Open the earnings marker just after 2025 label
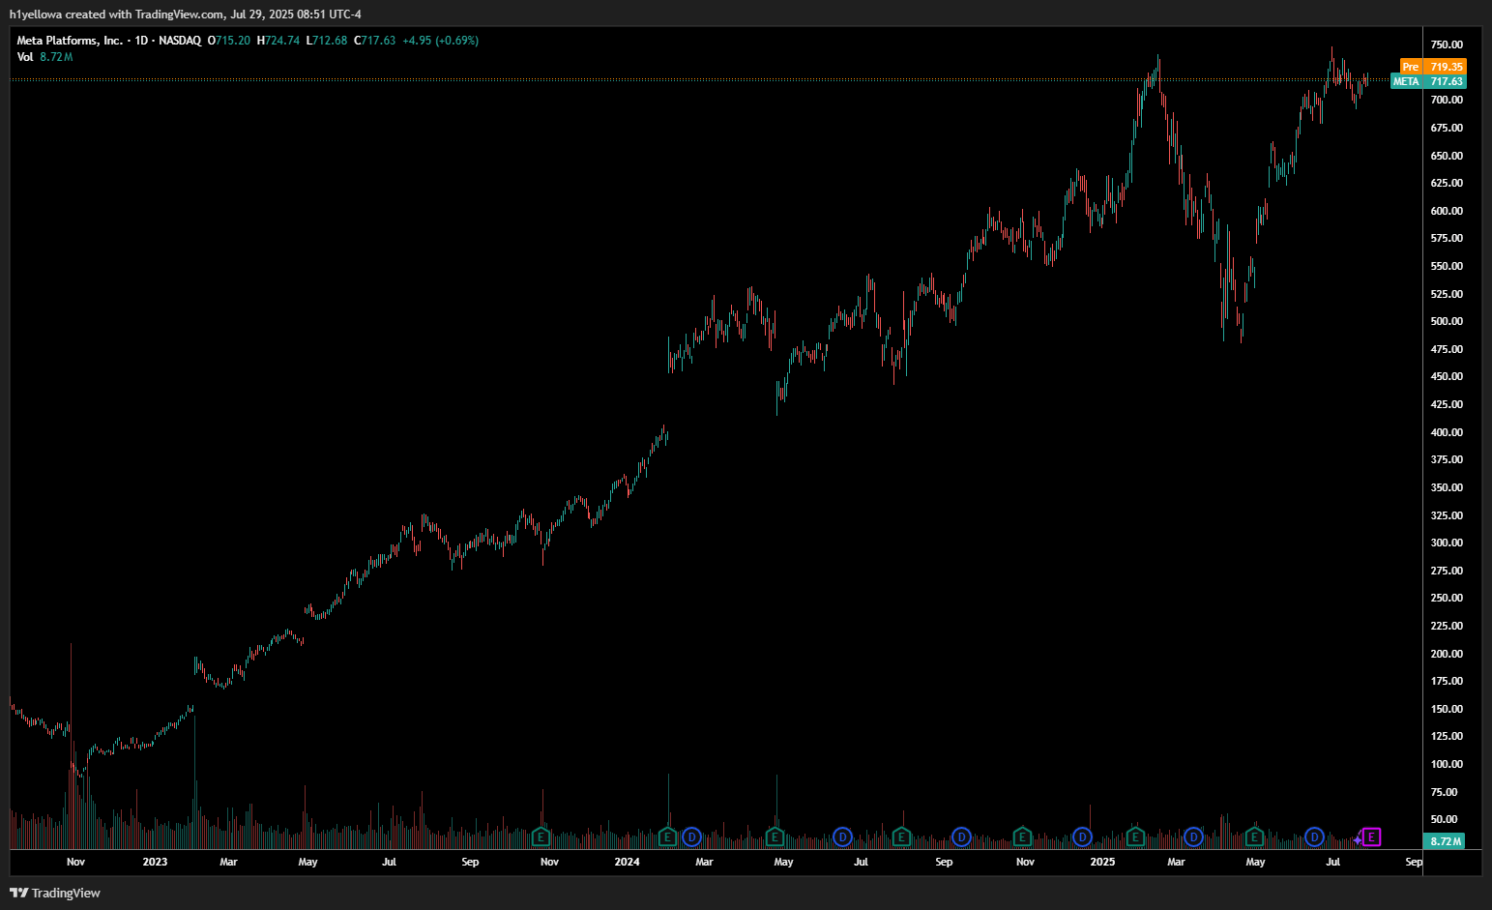Viewport: 1492px width, 910px height. pos(1135,837)
